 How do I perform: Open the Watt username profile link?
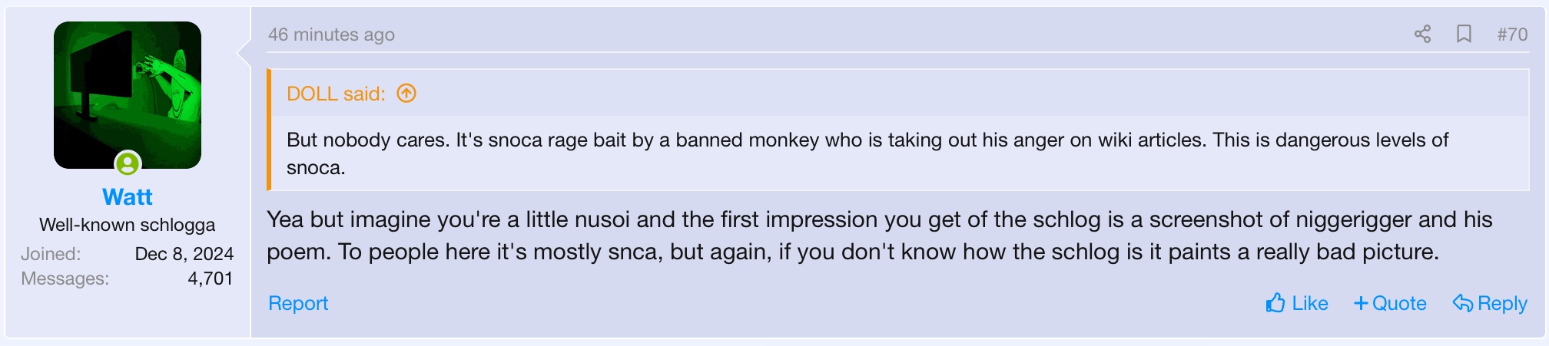pos(128,197)
